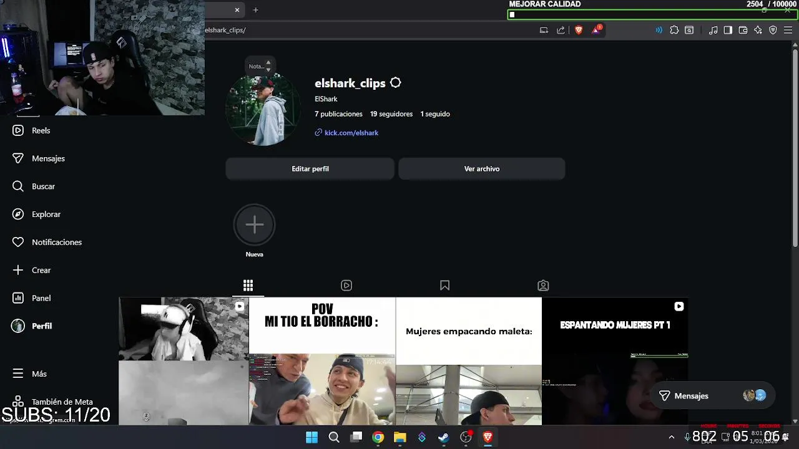Switch to the saved bookmark tab

click(444, 286)
